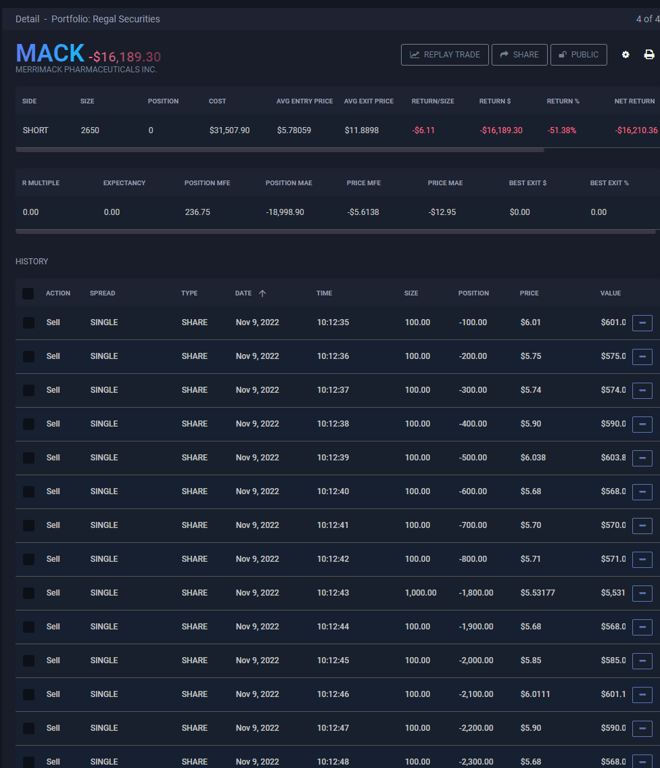This screenshot has height=768, width=660.
Task: Select the -51.38% return percent value
Action: [561, 130]
